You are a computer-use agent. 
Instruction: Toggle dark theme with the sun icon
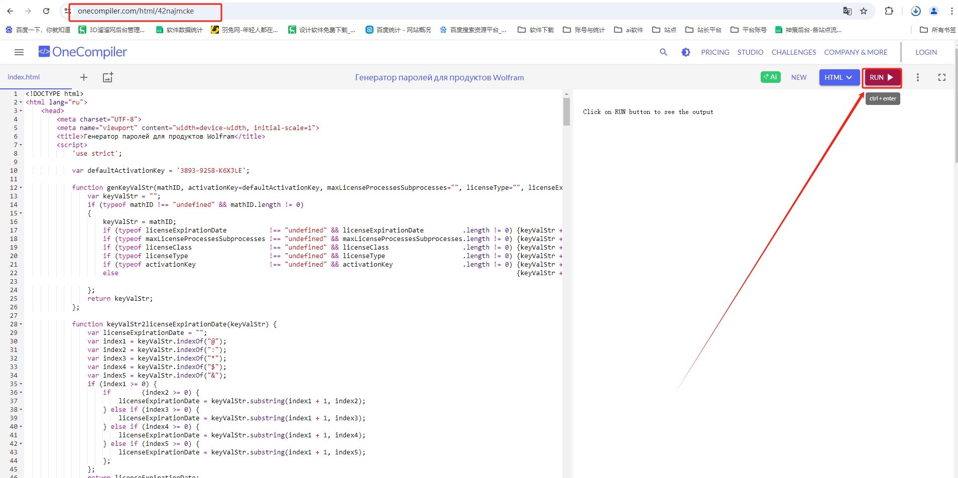(x=686, y=52)
